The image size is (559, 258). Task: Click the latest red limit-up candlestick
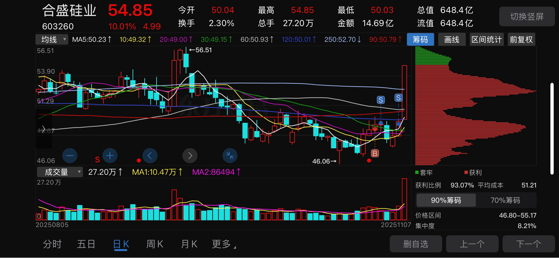tap(405, 92)
